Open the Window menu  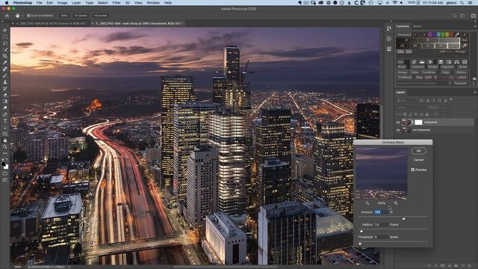[x=153, y=3]
